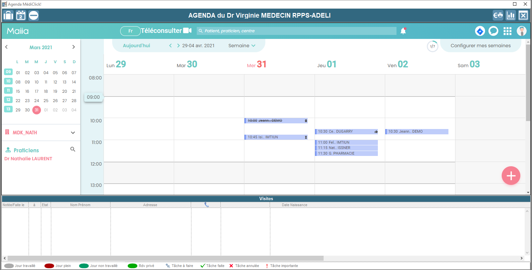Go to next month in mini calendar
532x270 pixels.
coord(74,47)
